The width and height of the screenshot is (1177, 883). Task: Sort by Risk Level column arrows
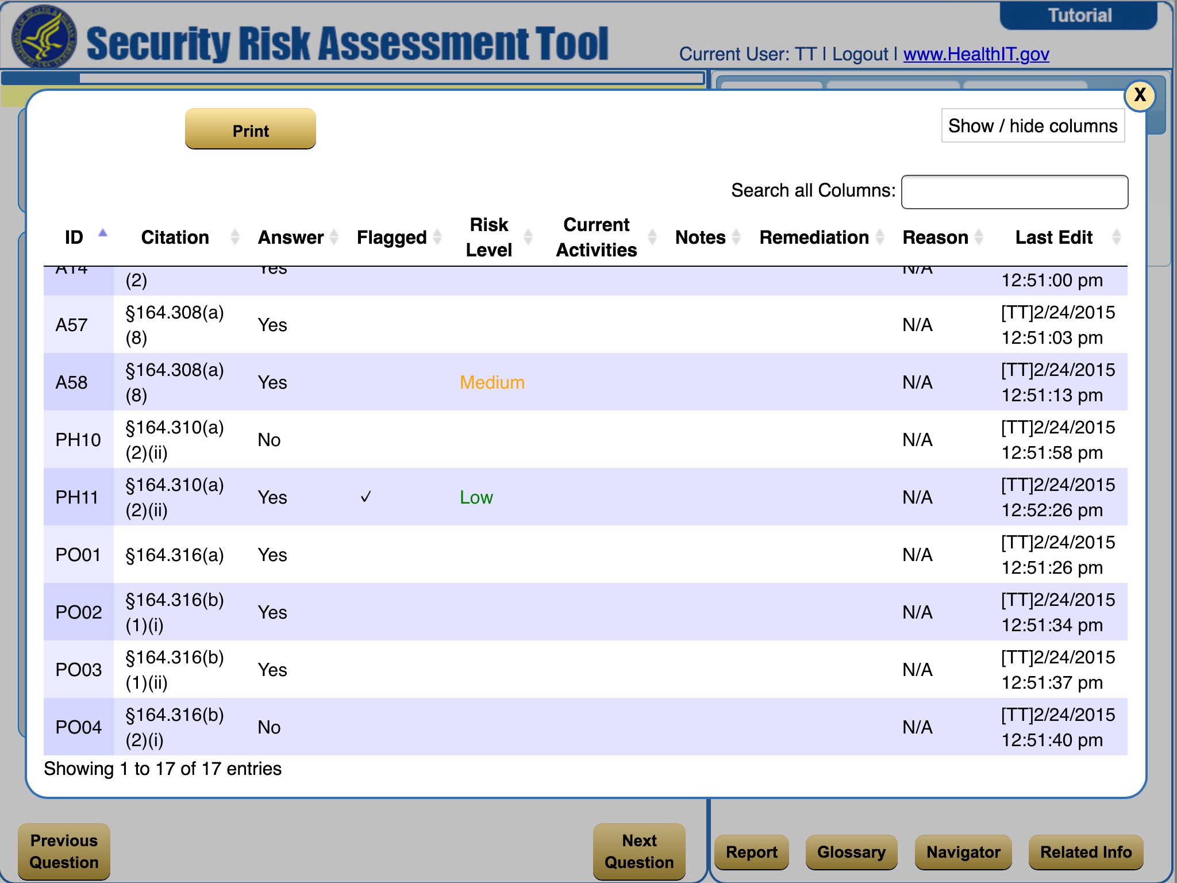click(x=528, y=237)
